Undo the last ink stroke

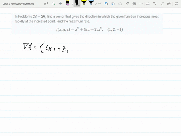(155, 3)
